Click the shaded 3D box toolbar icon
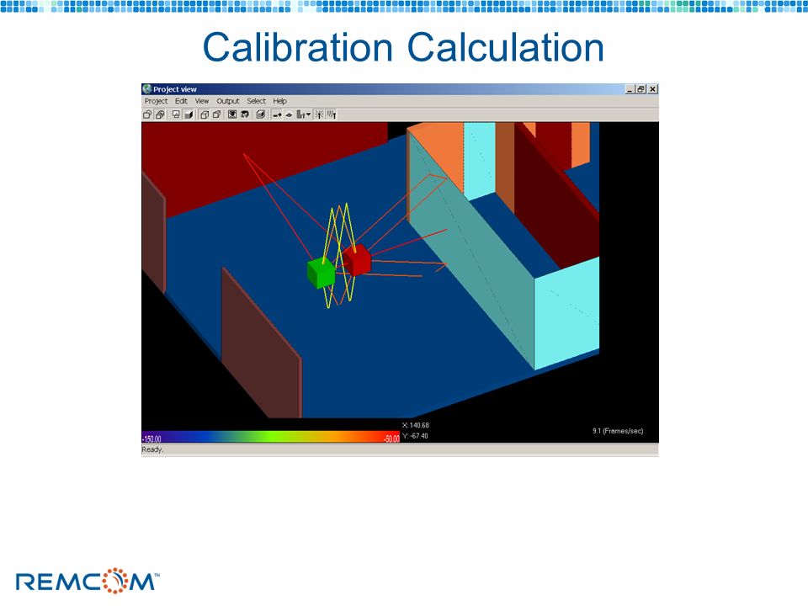 pos(261,114)
